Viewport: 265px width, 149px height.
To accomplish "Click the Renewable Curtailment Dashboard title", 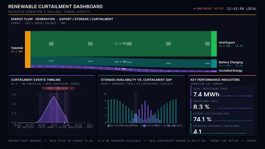I will [55, 7].
